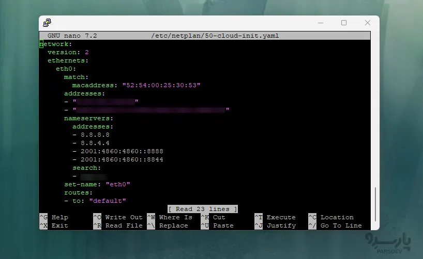Click the ^U Paste shortcut
This screenshot has width=423, height=259.
point(217,225)
